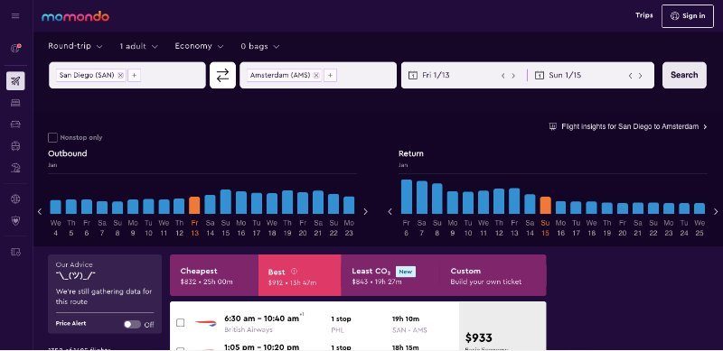Go to next return day
The image size is (723, 351).
pyautogui.click(x=640, y=76)
